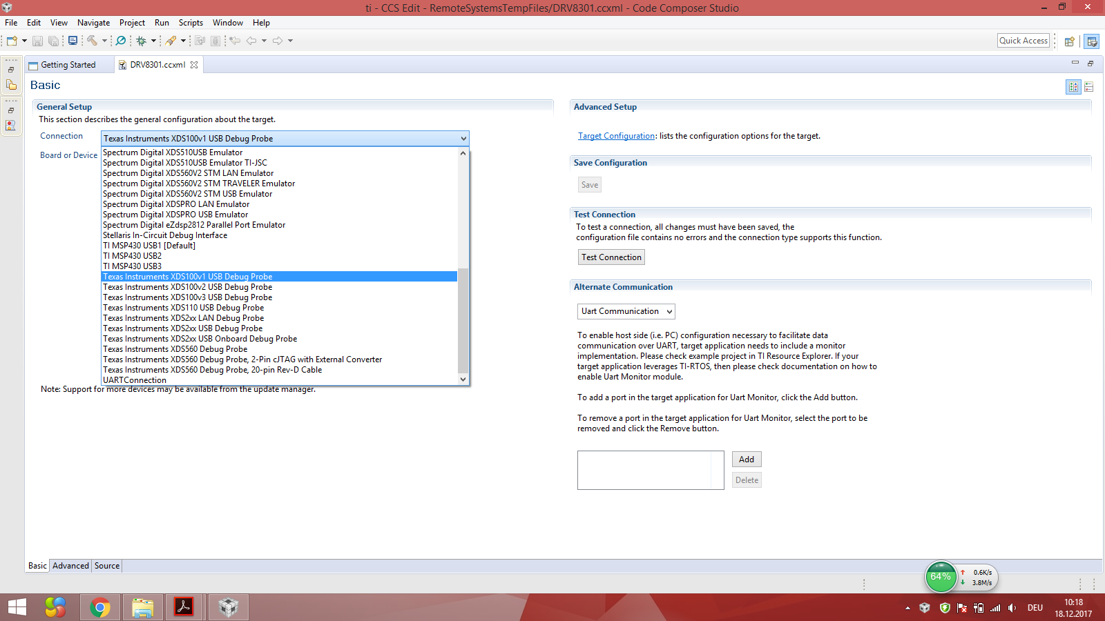The width and height of the screenshot is (1105, 621).
Task: Open the Navigate menu
Action: pos(93,23)
